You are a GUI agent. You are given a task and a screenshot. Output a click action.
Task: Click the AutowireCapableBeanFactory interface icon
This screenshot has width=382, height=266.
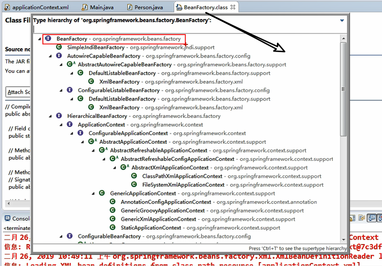click(59, 56)
